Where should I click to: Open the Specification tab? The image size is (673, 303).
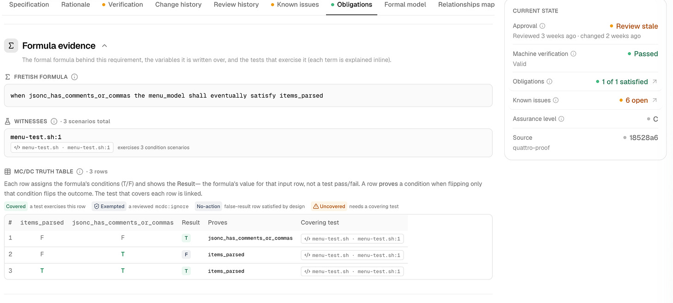(x=29, y=5)
